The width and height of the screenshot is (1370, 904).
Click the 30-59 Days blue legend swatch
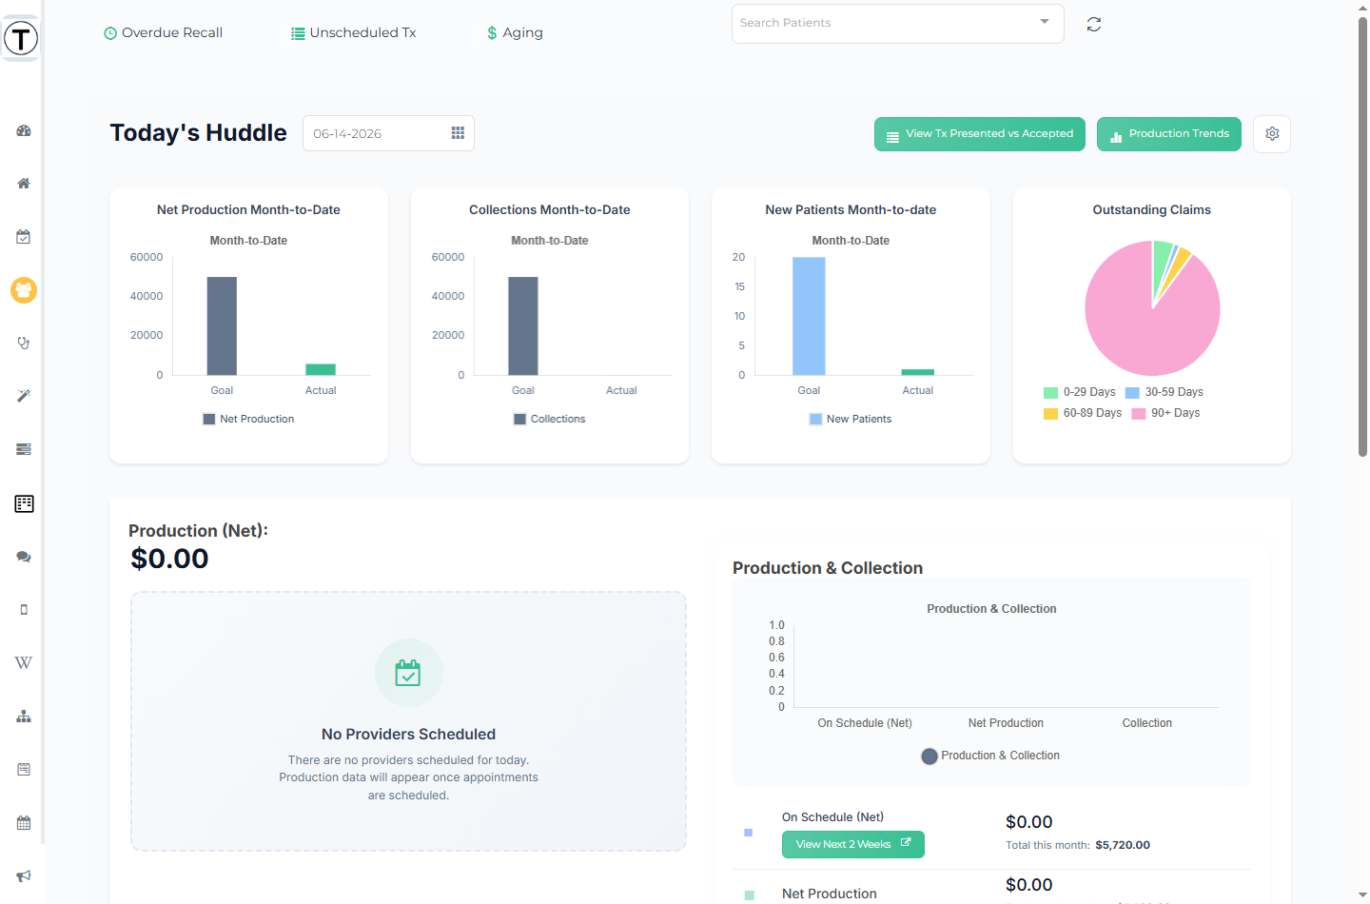point(1132,393)
